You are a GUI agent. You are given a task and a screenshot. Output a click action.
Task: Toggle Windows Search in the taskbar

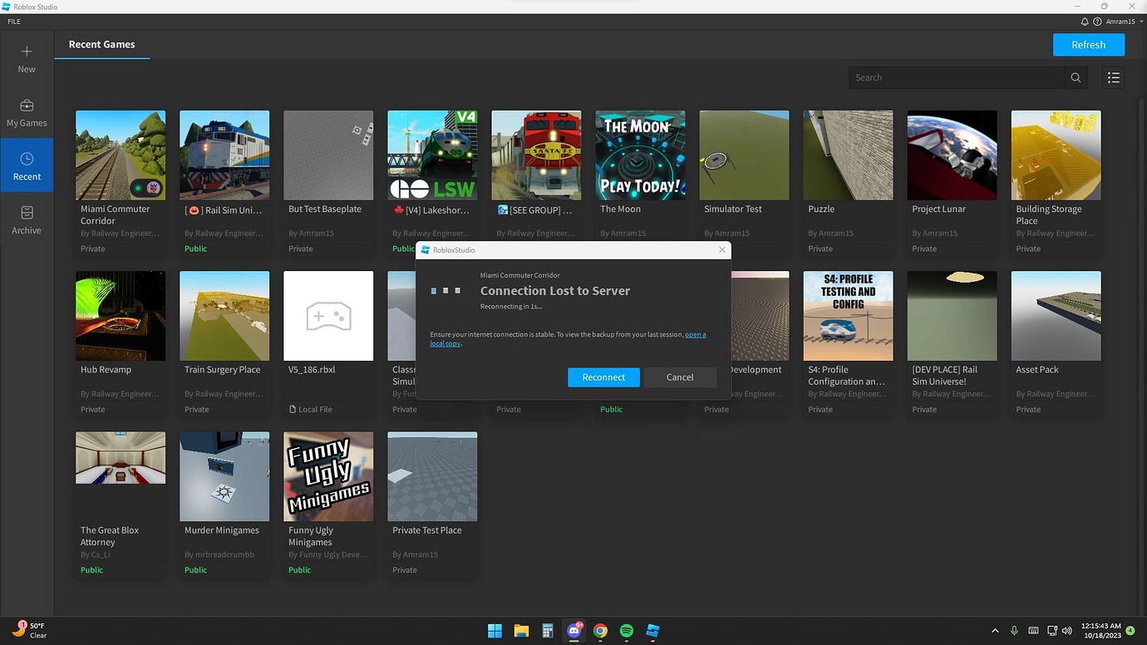[x=494, y=631]
